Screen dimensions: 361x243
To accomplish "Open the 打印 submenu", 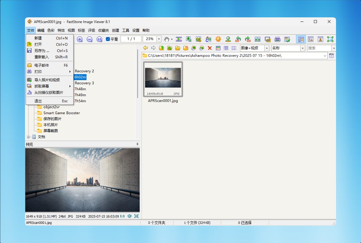I will tap(50, 72).
